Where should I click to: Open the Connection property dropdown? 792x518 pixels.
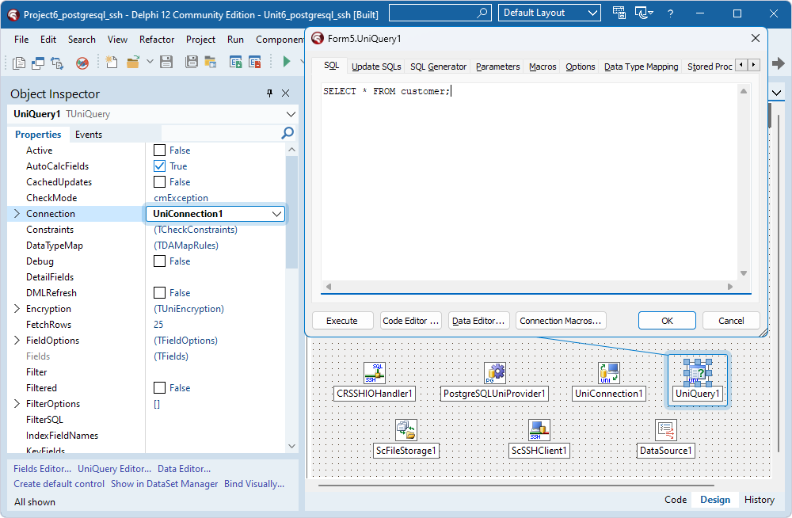coord(276,214)
